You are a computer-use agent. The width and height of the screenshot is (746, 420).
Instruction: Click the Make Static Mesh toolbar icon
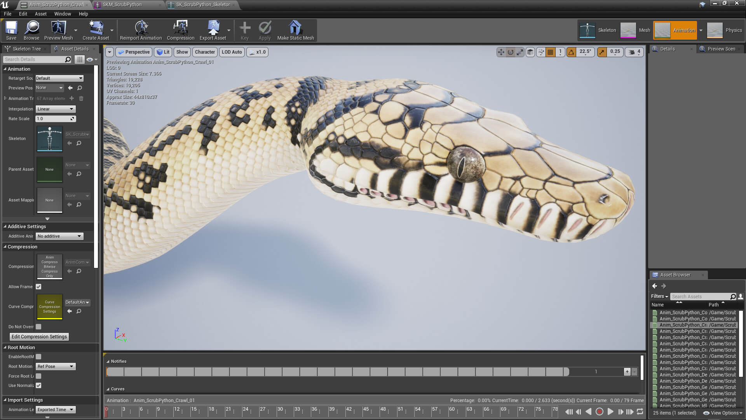(296, 30)
